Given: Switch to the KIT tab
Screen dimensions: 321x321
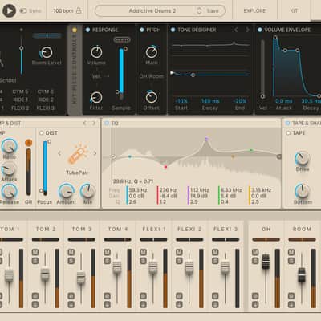Looking at the screenshot, I should 294,10.
